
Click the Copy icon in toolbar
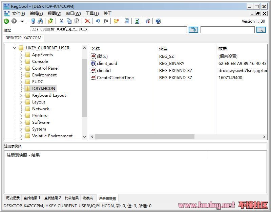click(69, 21)
